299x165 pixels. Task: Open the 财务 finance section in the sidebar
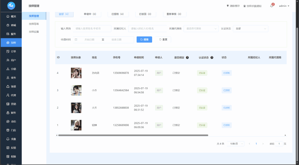tap(11, 113)
